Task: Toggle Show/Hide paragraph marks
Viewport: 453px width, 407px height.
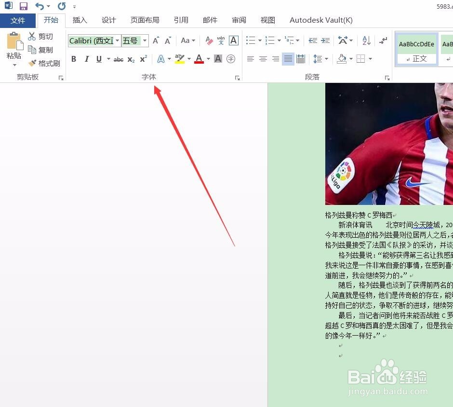Action: (x=383, y=41)
